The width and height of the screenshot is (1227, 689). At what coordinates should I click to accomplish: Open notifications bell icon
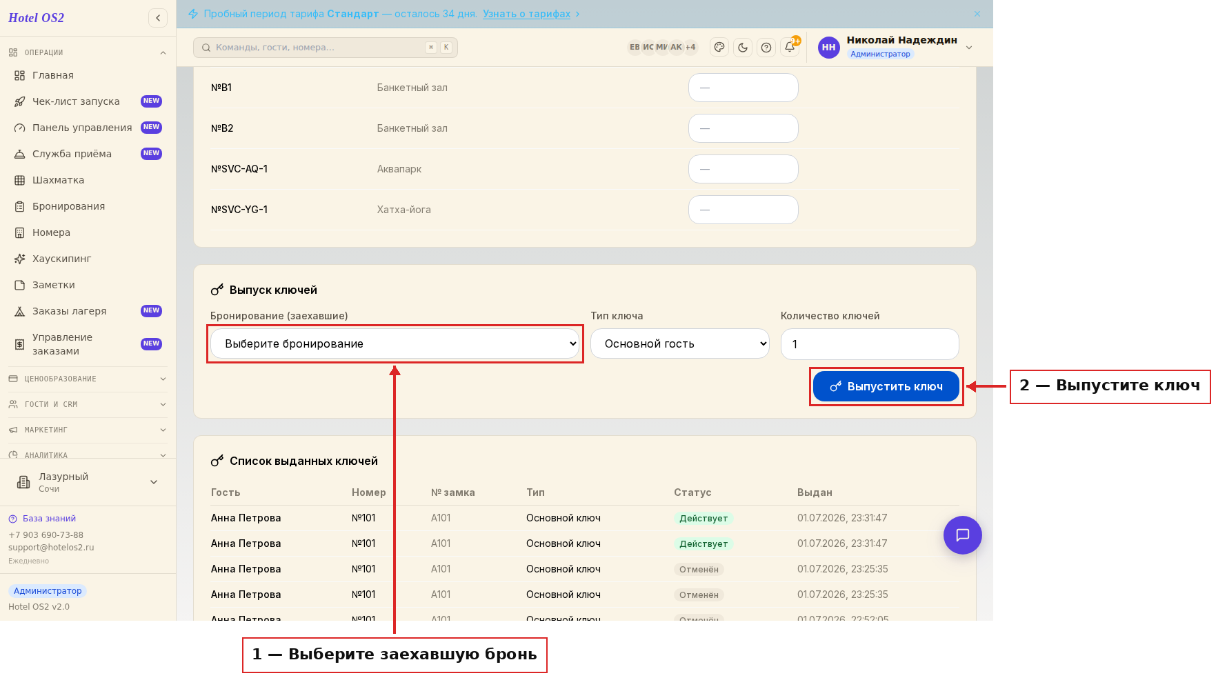click(x=790, y=48)
